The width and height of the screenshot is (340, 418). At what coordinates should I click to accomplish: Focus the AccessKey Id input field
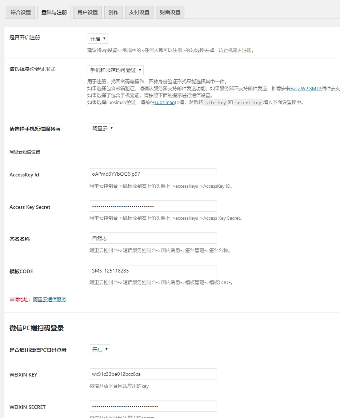pyautogui.click(x=153, y=174)
